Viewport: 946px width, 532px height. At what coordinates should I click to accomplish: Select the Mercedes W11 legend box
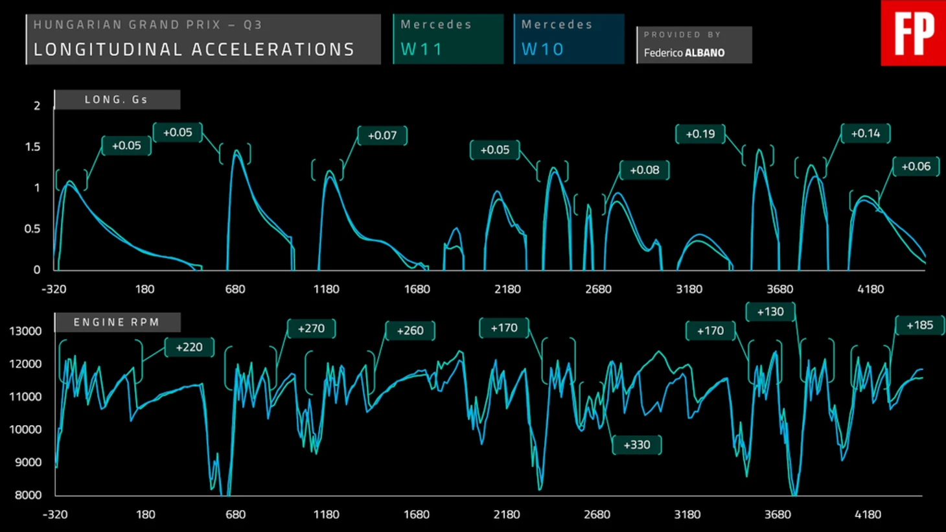click(448, 39)
